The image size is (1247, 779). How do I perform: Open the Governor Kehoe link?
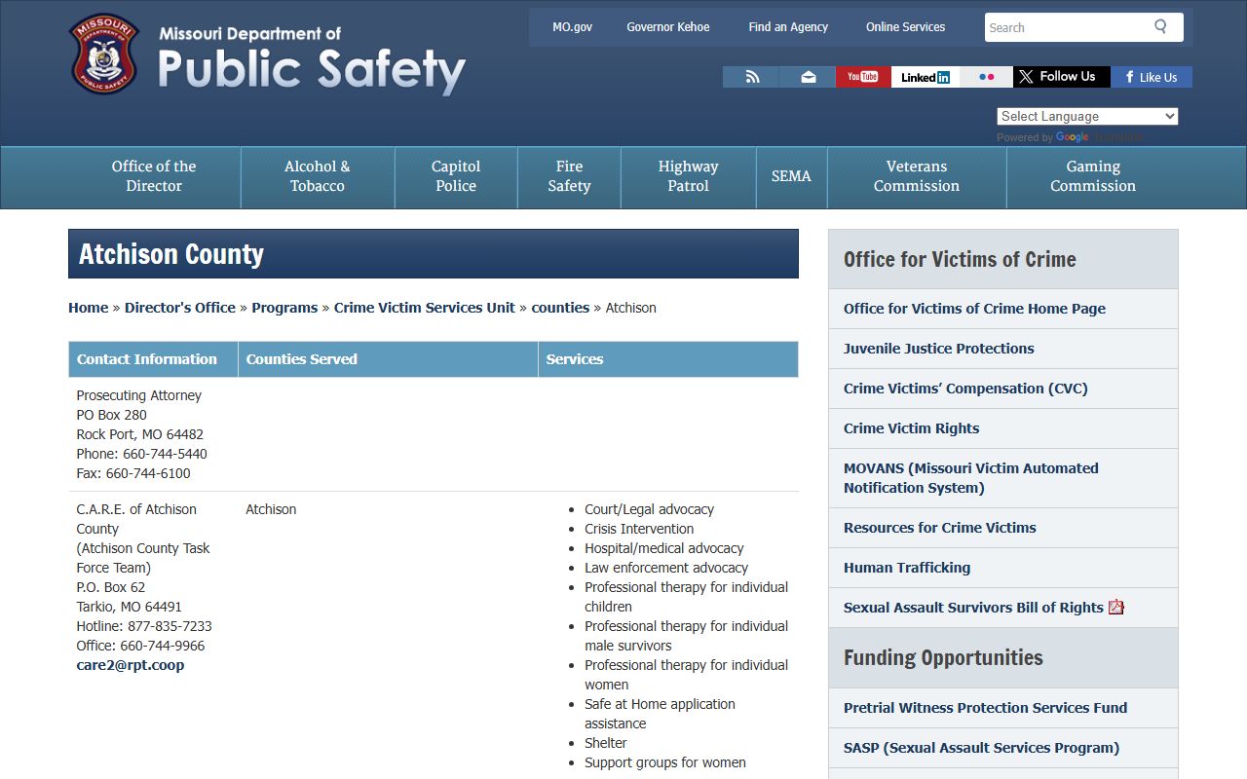coord(668,27)
